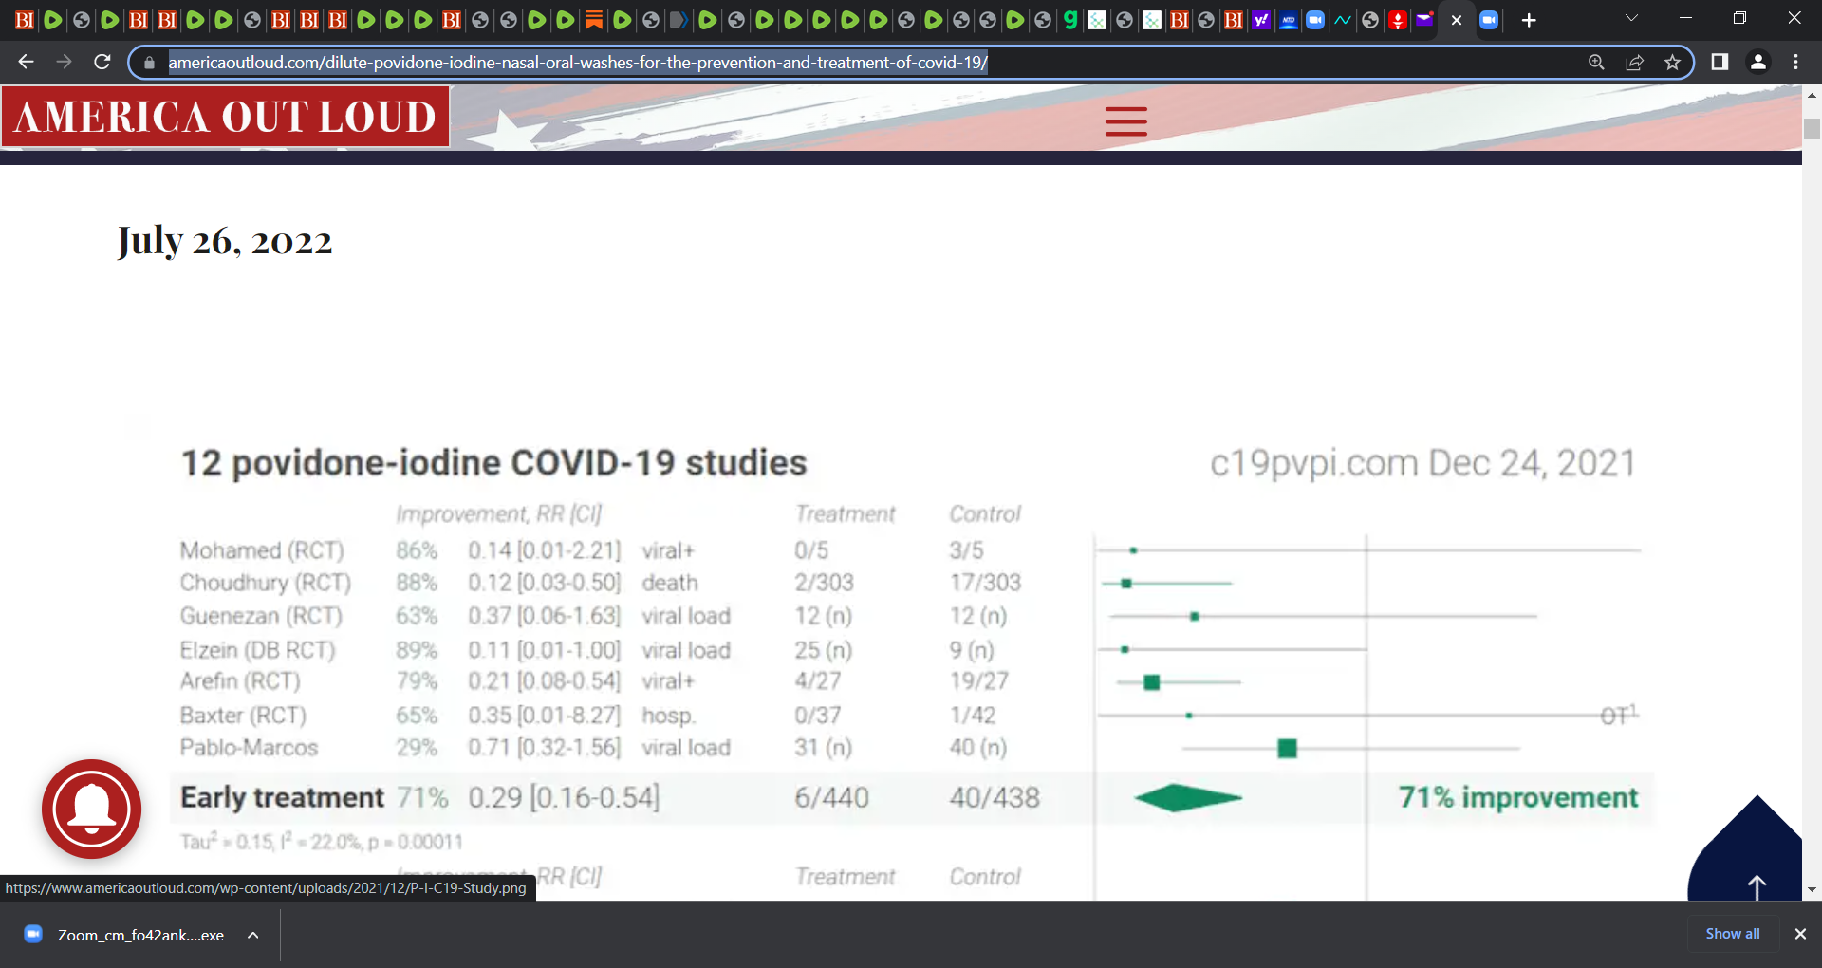Click '12 povidone-iodine COVID-19 studies' heading
This screenshot has width=1822, height=968.
(493, 463)
